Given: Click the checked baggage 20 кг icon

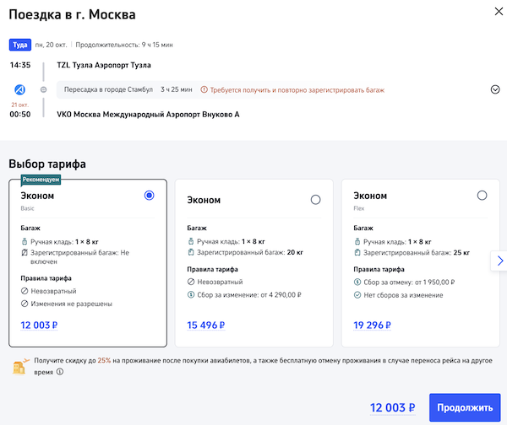Looking at the screenshot, I should point(191,253).
